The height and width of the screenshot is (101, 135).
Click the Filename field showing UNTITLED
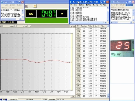pyautogui.click(x=60, y=100)
